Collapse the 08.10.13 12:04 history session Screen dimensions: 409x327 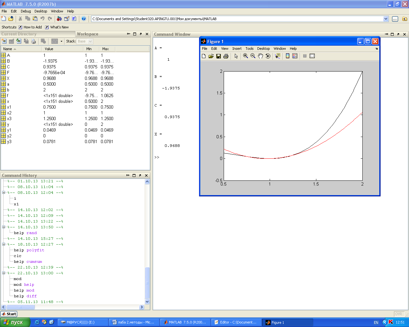point(4,193)
